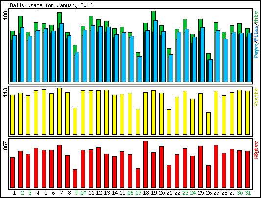Click the chart title 'Daily usage for January 2016'
The height and width of the screenshot is (198, 261).
(51, 5)
